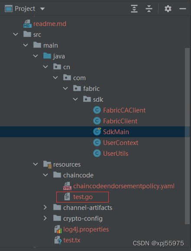Collapse the fabric package chevron
Screen dimensions: 191x251
(65, 89)
